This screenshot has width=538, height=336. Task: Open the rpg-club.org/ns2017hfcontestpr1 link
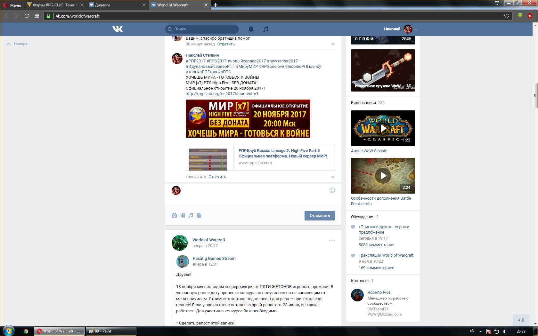coord(222,94)
